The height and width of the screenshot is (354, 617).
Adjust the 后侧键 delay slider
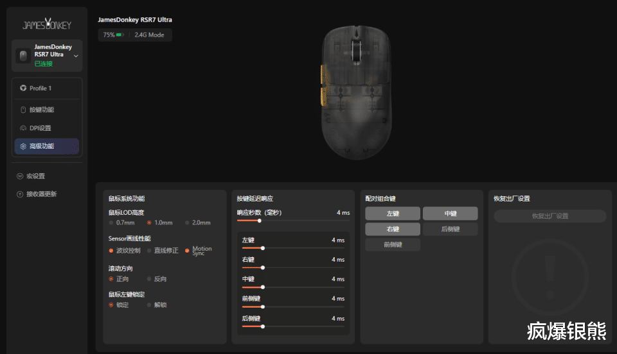(x=293, y=326)
